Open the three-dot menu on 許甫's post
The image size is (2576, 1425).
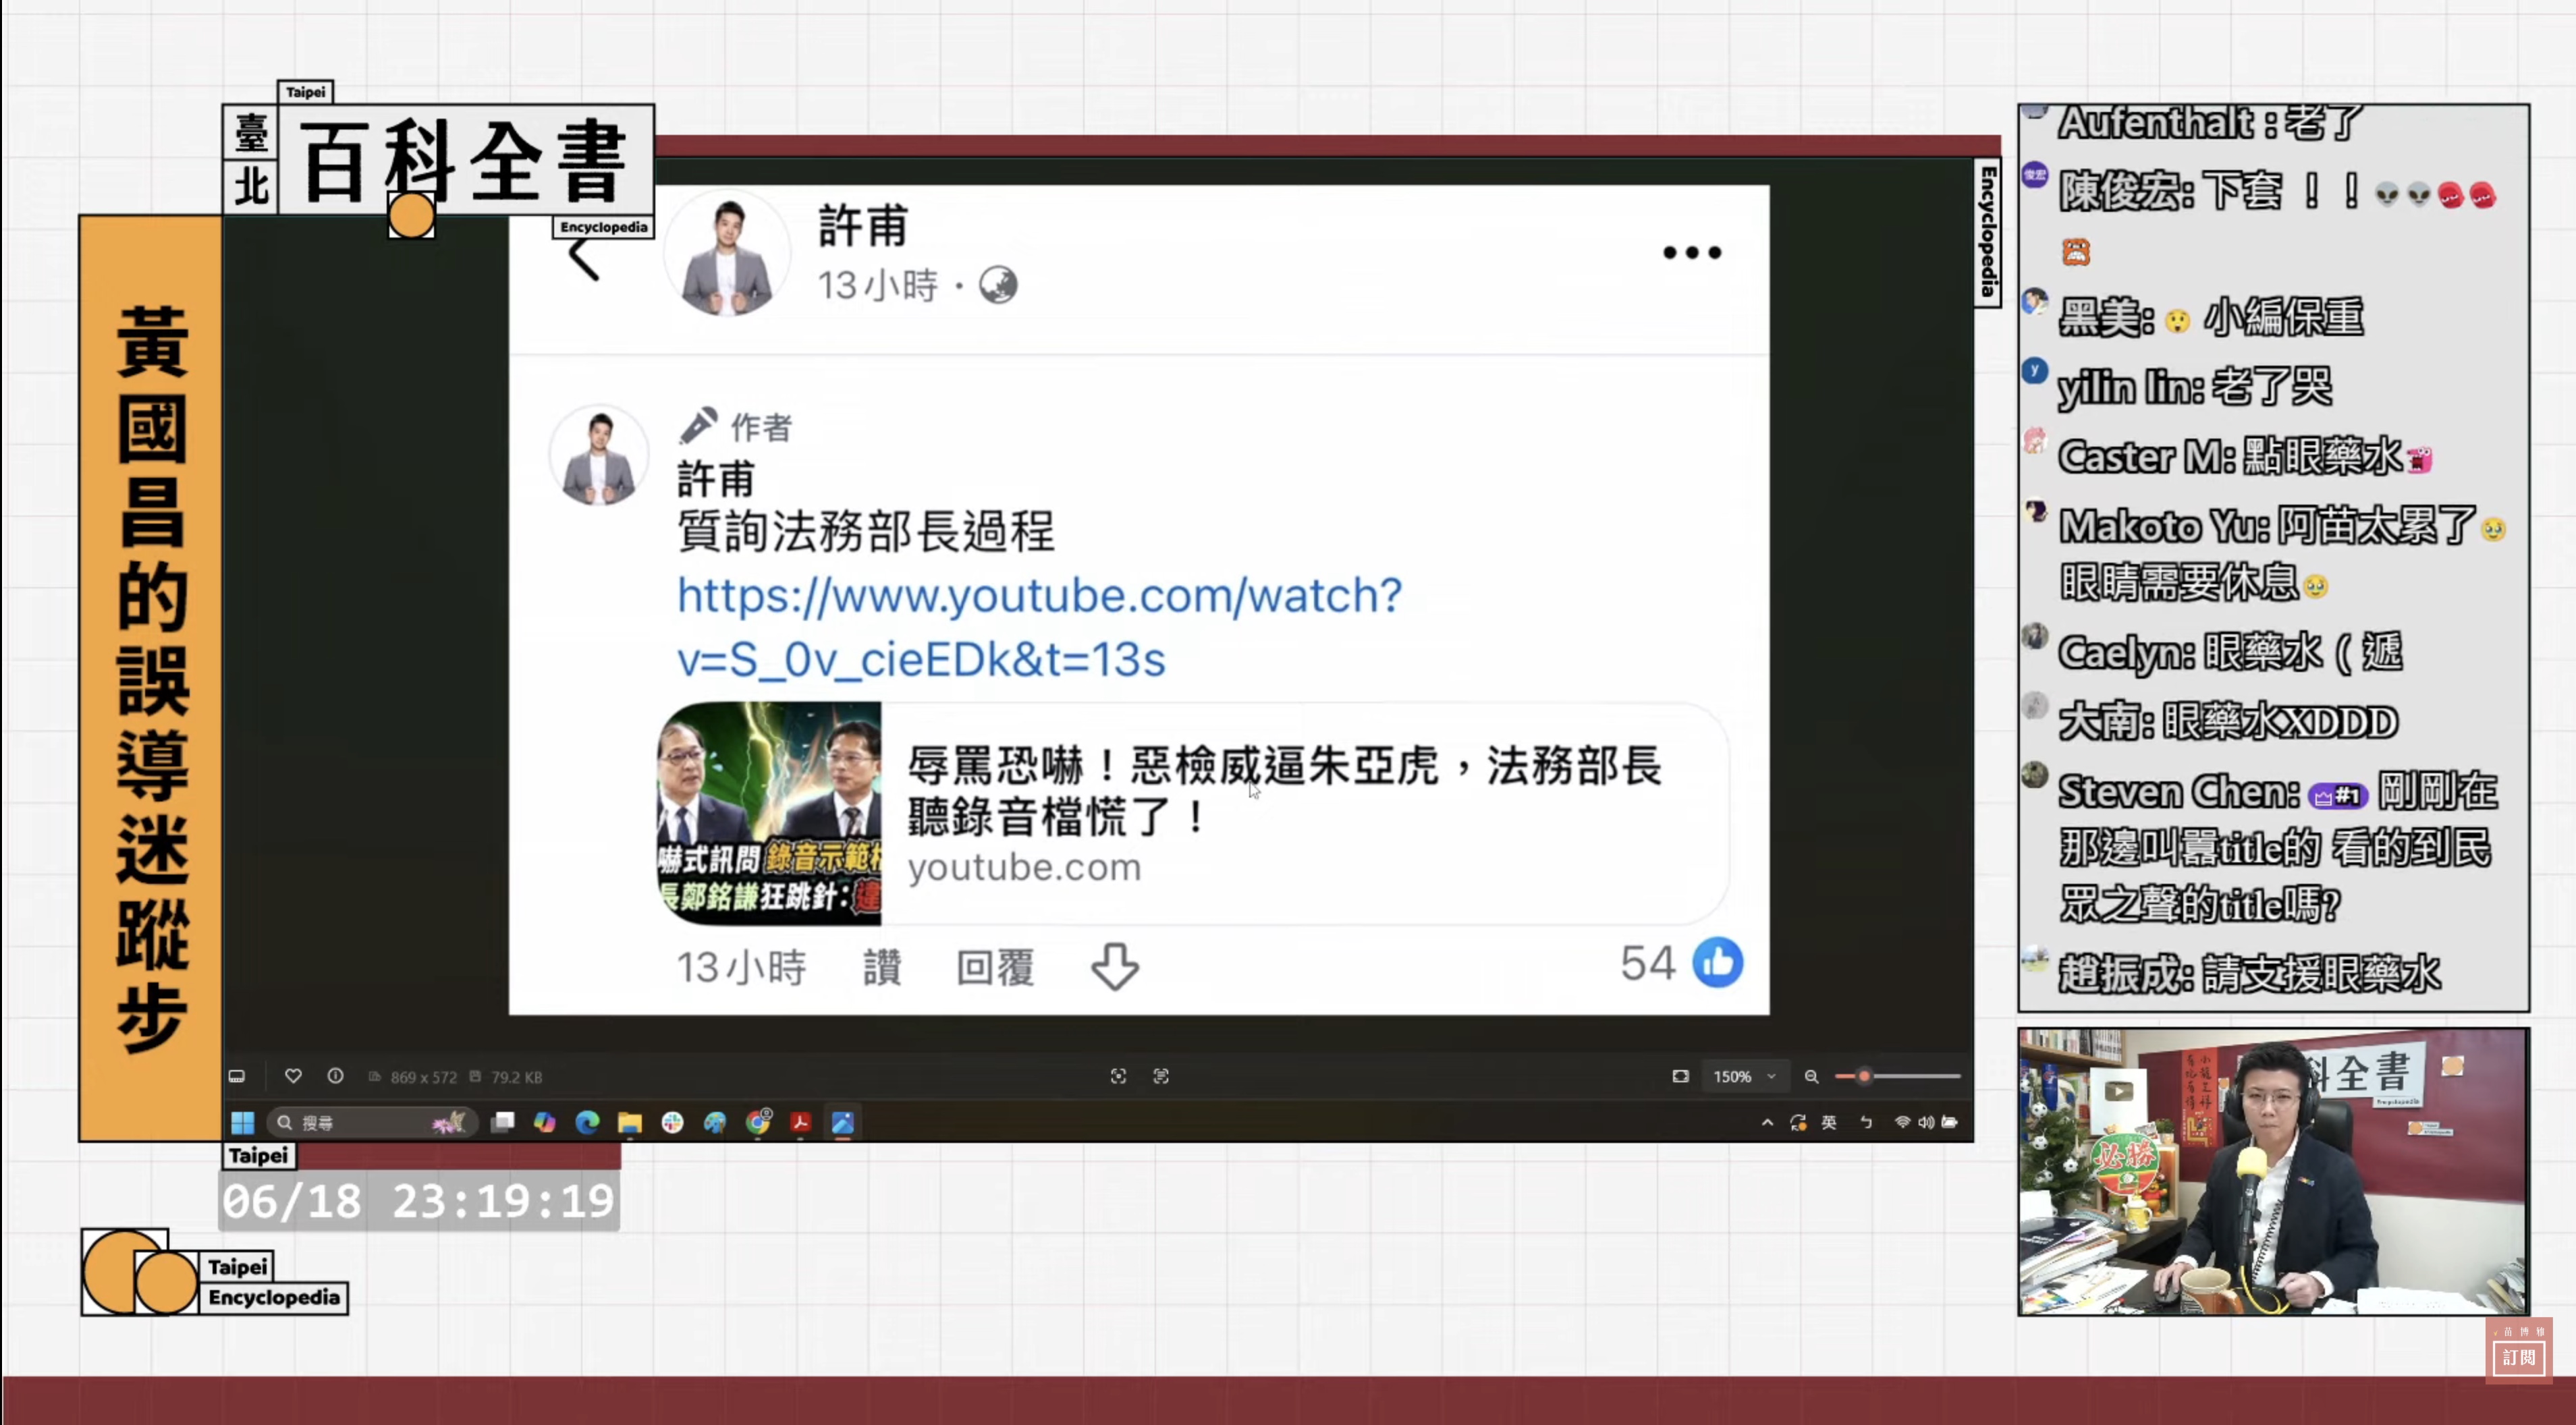[1692, 252]
